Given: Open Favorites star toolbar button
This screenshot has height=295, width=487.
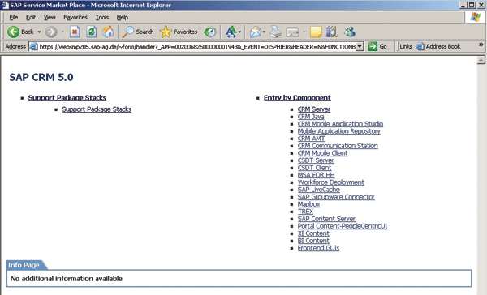Looking at the screenshot, I should point(179,32).
